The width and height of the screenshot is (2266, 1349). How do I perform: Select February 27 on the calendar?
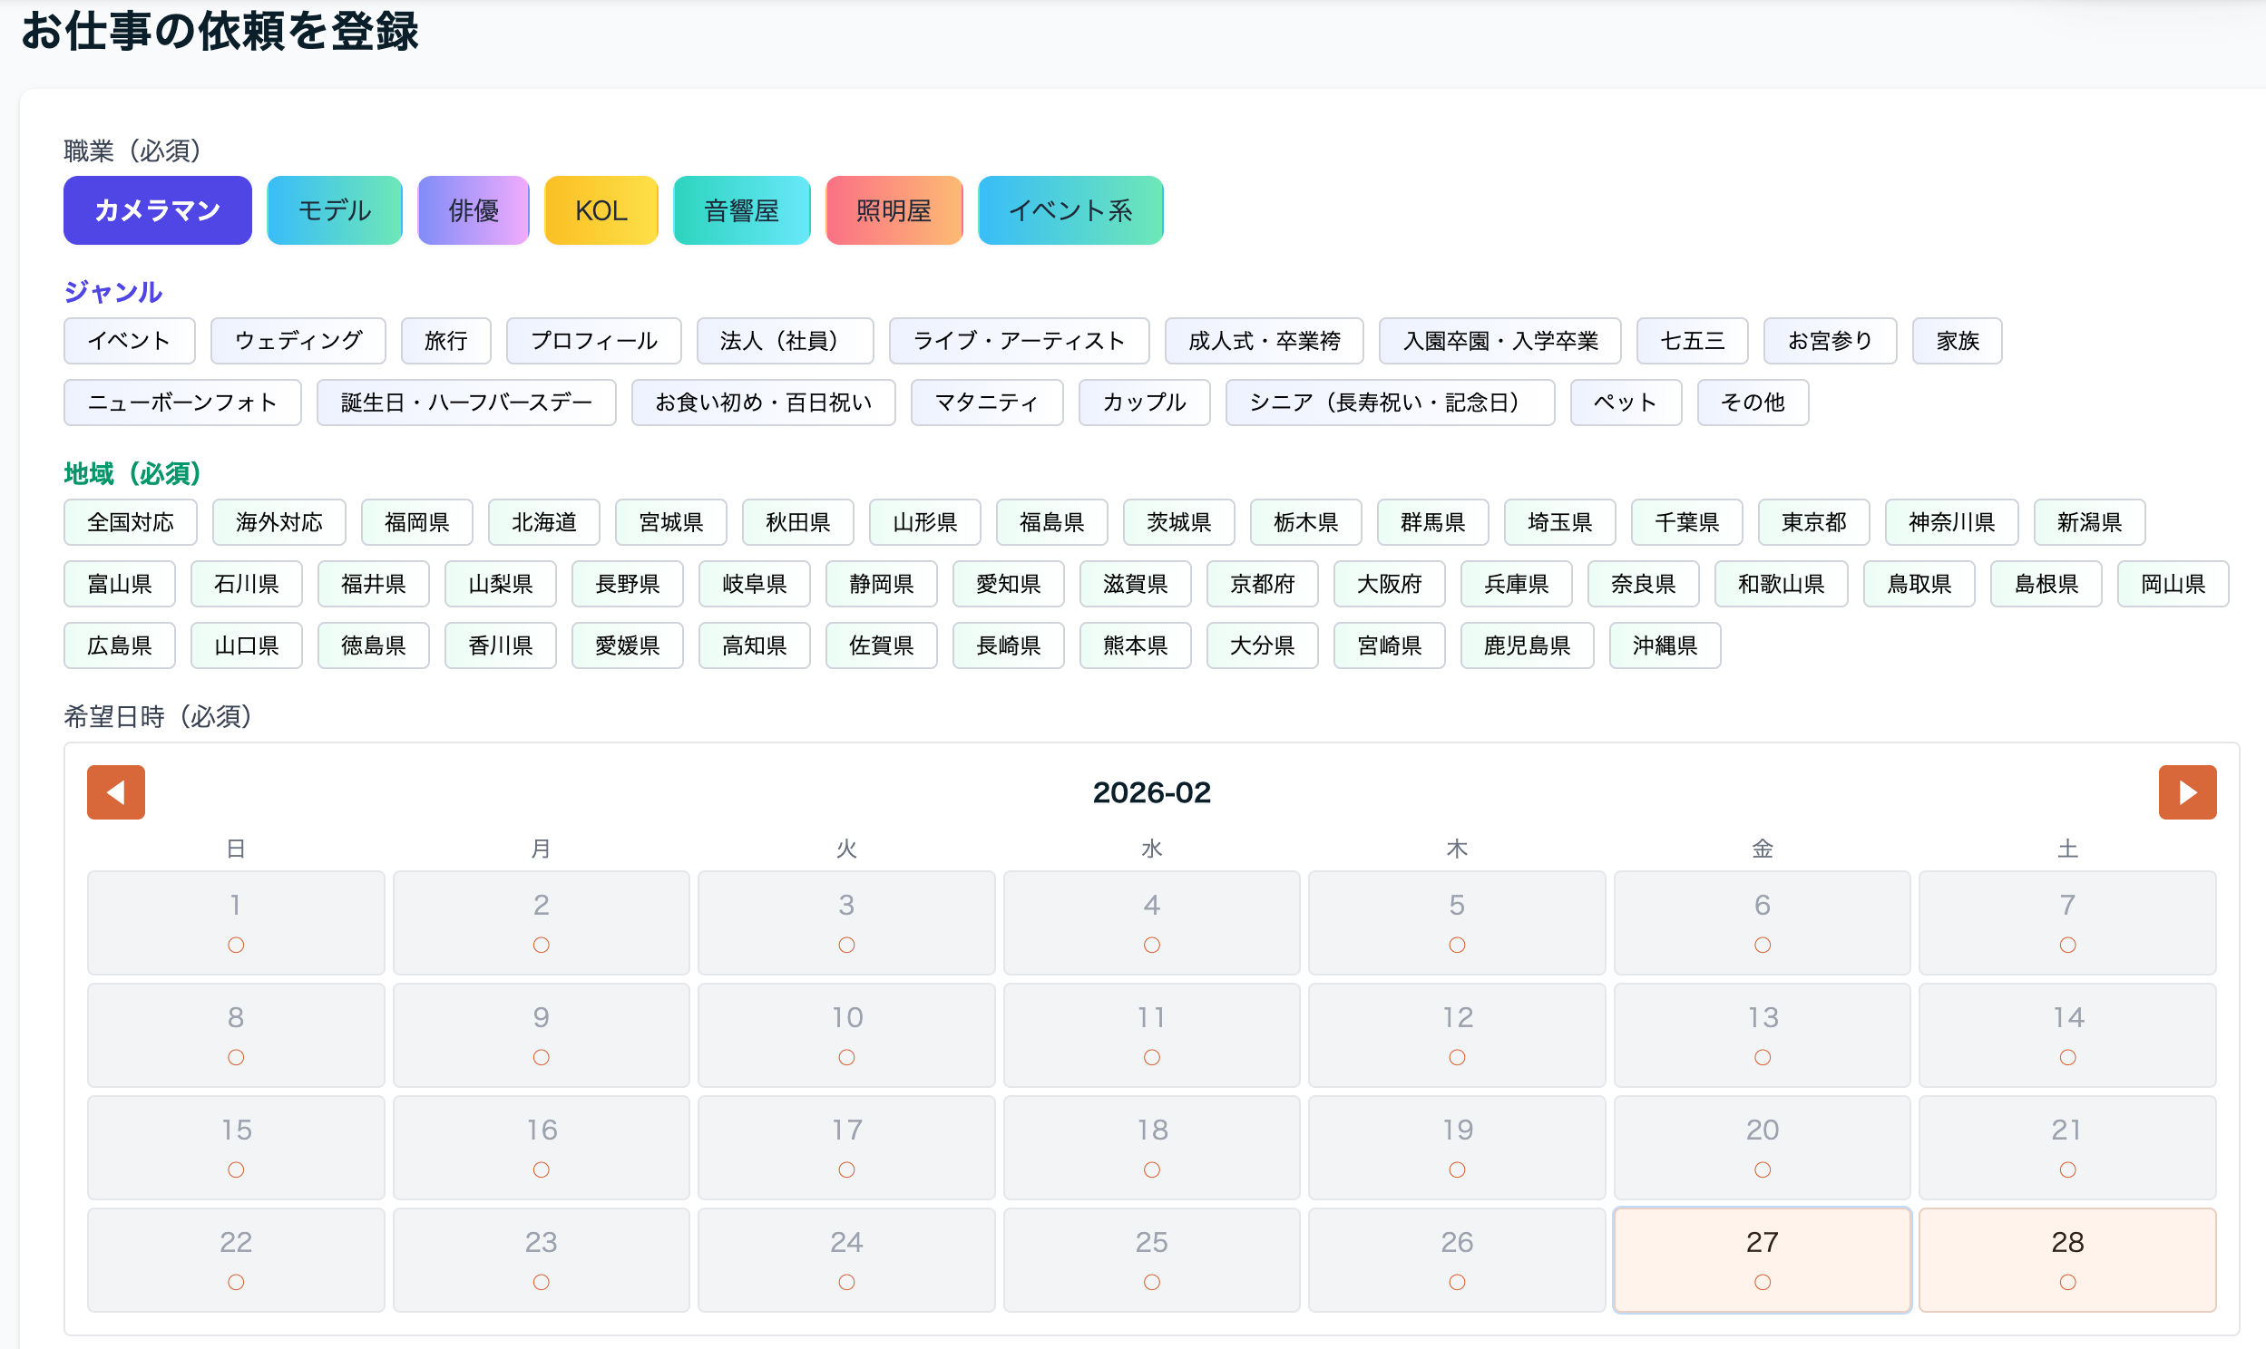tap(1762, 1259)
